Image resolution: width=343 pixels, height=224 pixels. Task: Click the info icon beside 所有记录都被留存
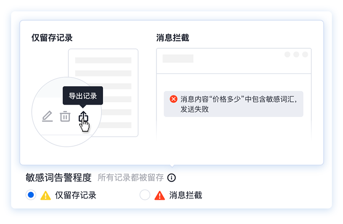pos(171,178)
